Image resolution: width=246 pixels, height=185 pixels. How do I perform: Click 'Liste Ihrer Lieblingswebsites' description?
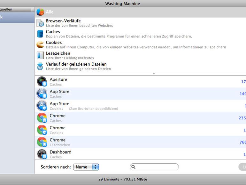(x=70, y=58)
